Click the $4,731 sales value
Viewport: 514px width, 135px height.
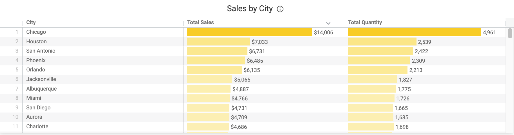coord(239,108)
